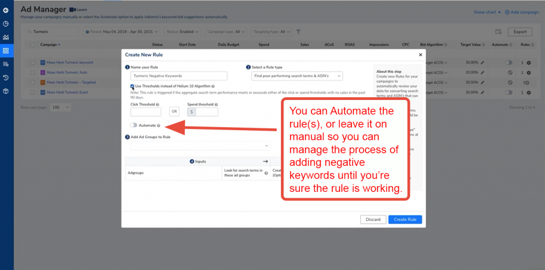Check the Maxx Herb Turmeric keyword row checkbox
This screenshot has height=270, width=545.
point(32,63)
